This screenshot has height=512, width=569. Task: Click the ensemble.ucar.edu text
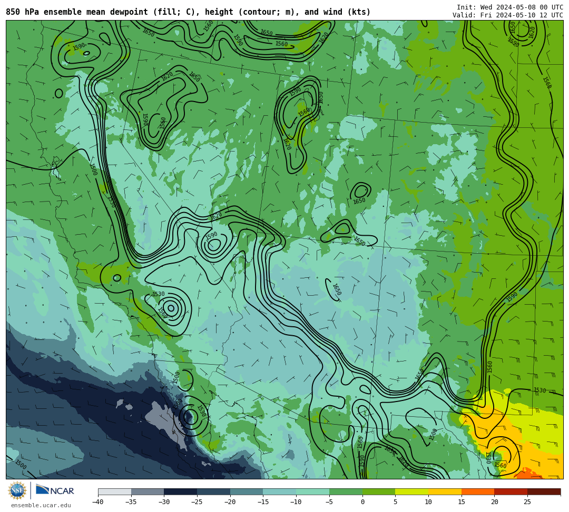(x=41, y=505)
